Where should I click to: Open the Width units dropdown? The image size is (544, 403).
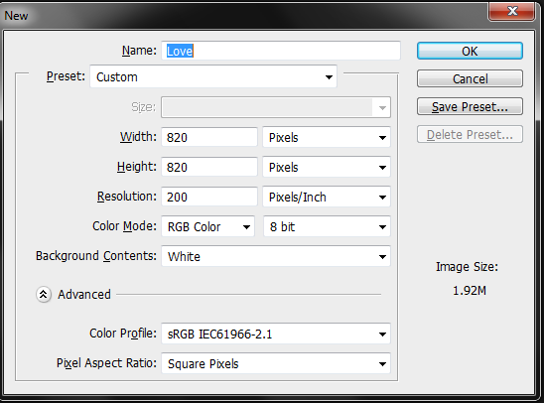327,137
